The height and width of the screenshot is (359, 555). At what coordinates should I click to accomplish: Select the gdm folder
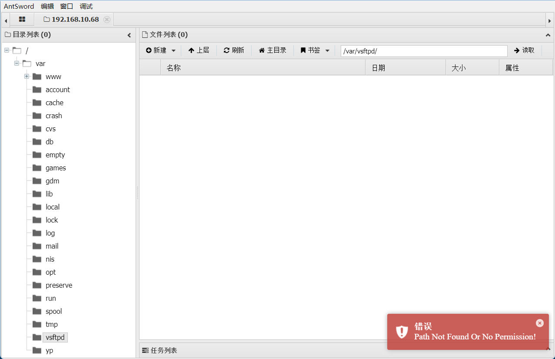(x=52, y=181)
